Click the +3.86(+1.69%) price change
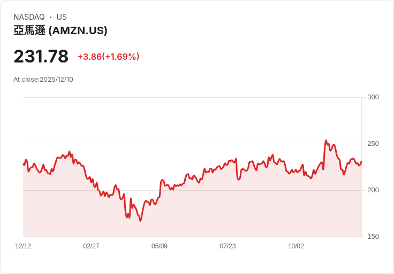 pyautogui.click(x=108, y=57)
